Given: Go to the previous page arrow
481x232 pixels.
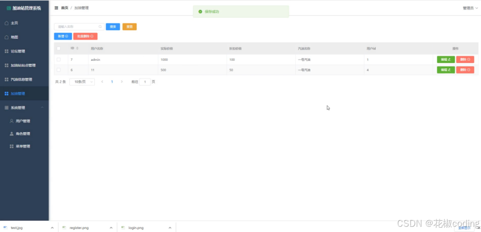Looking at the screenshot, I should pos(102,82).
